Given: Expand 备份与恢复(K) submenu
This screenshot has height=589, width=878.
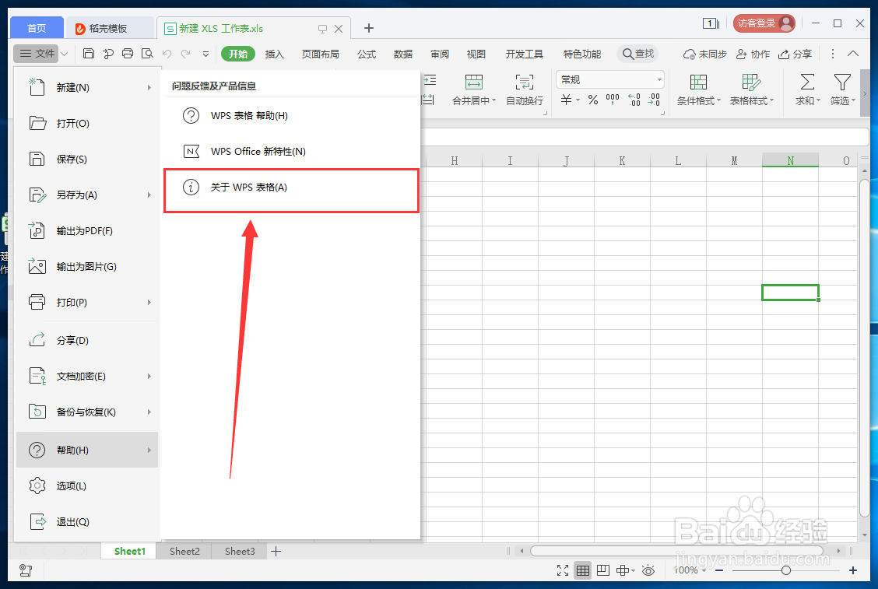Looking at the screenshot, I should click(149, 412).
